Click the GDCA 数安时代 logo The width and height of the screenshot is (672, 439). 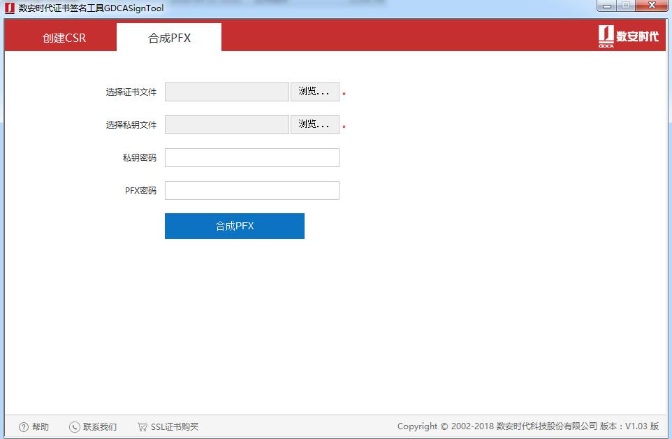tap(627, 36)
